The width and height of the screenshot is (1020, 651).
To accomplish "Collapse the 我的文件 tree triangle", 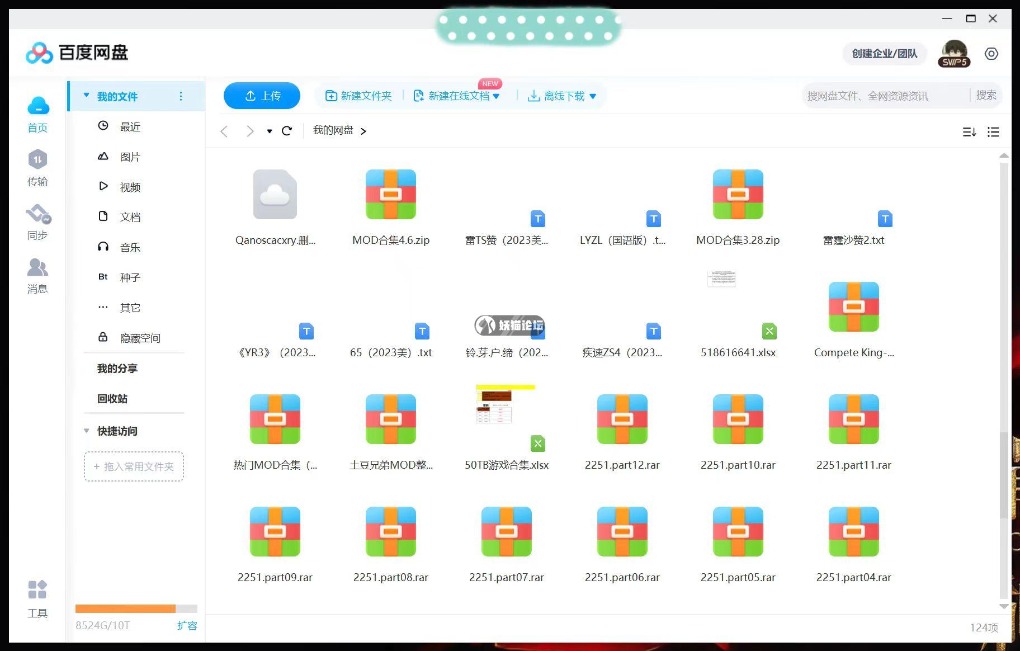I will coord(86,96).
